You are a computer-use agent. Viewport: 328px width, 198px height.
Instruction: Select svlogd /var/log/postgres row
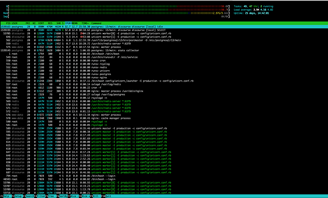(164, 94)
